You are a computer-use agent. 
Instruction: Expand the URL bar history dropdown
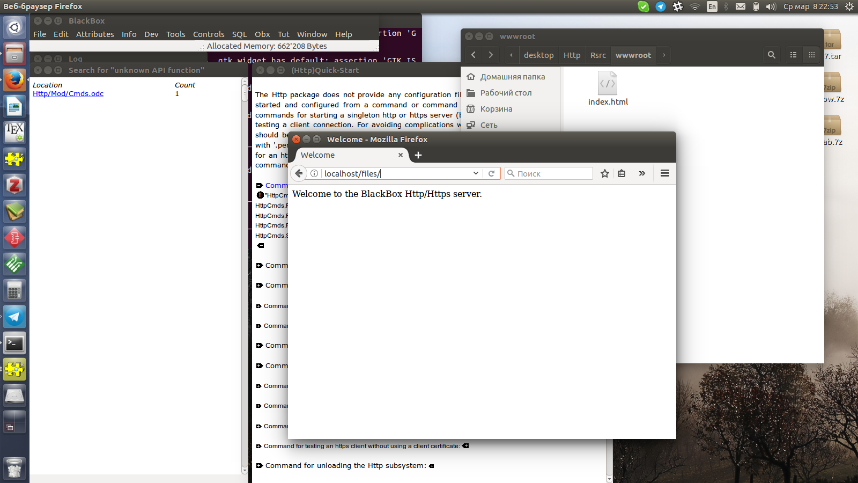(x=476, y=173)
